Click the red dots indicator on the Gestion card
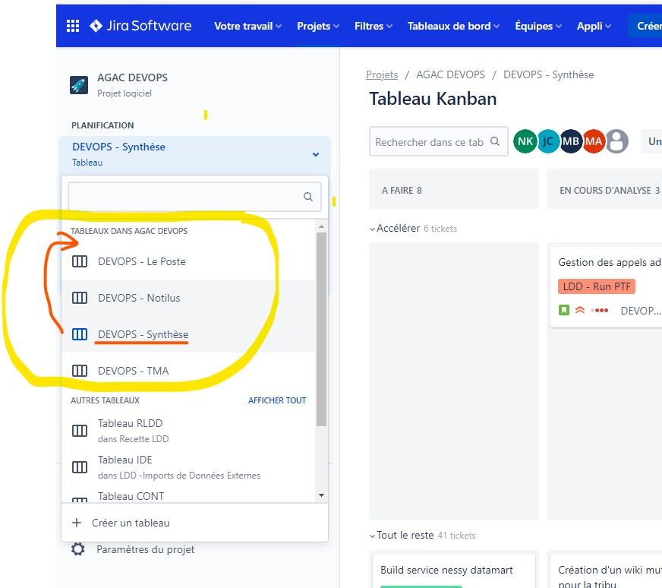662x588 pixels. 600,311
